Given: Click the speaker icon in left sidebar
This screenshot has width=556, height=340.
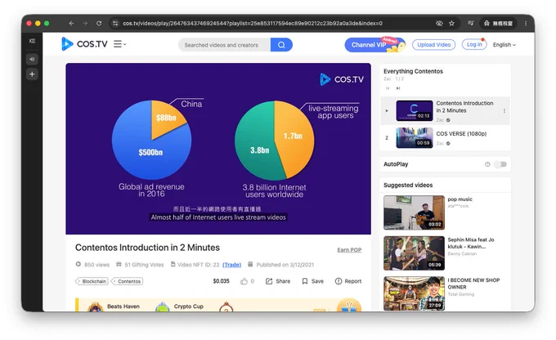Looking at the screenshot, I should pyautogui.click(x=32, y=59).
